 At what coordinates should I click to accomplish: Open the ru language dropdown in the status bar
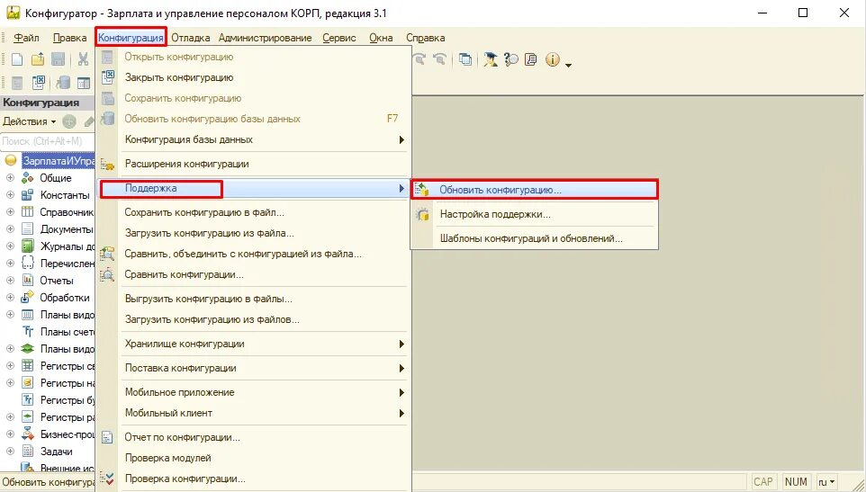[x=826, y=482]
